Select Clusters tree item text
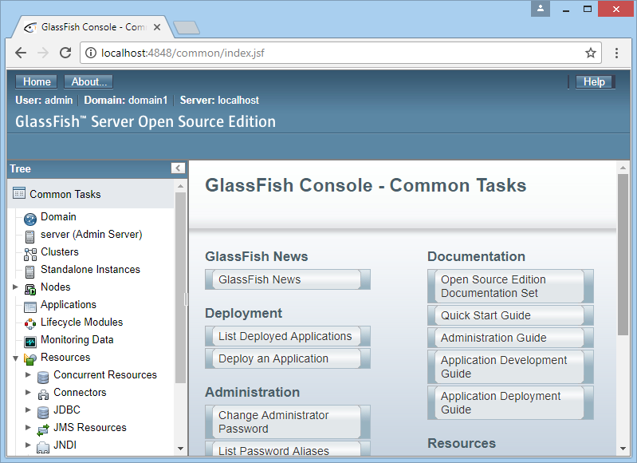Image resolution: width=637 pixels, height=463 pixels. pos(60,251)
